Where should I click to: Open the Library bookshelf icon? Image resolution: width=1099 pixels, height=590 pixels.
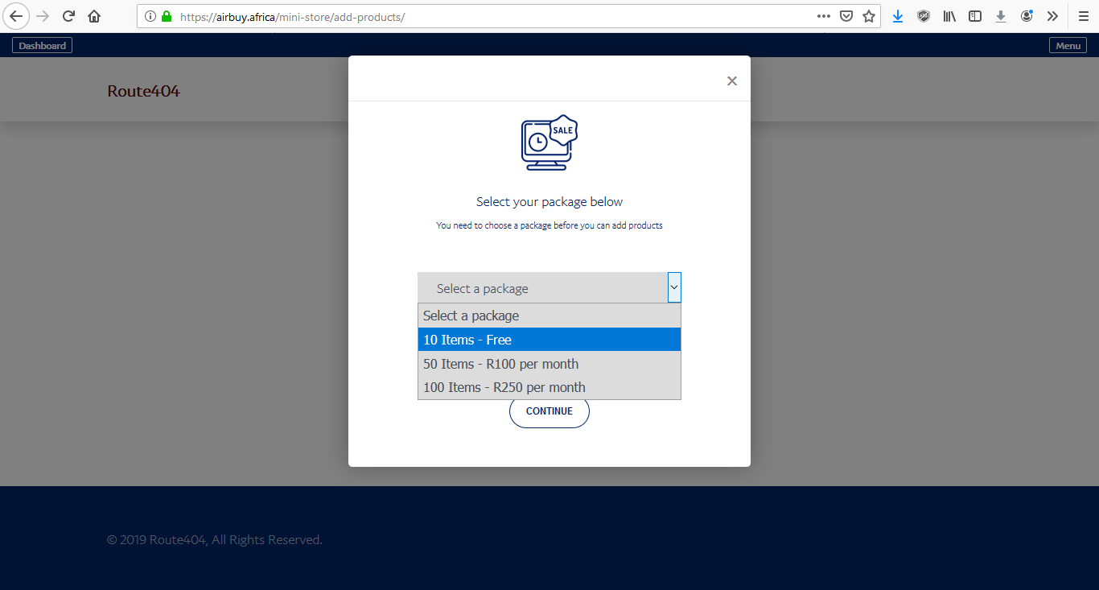(x=949, y=16)
